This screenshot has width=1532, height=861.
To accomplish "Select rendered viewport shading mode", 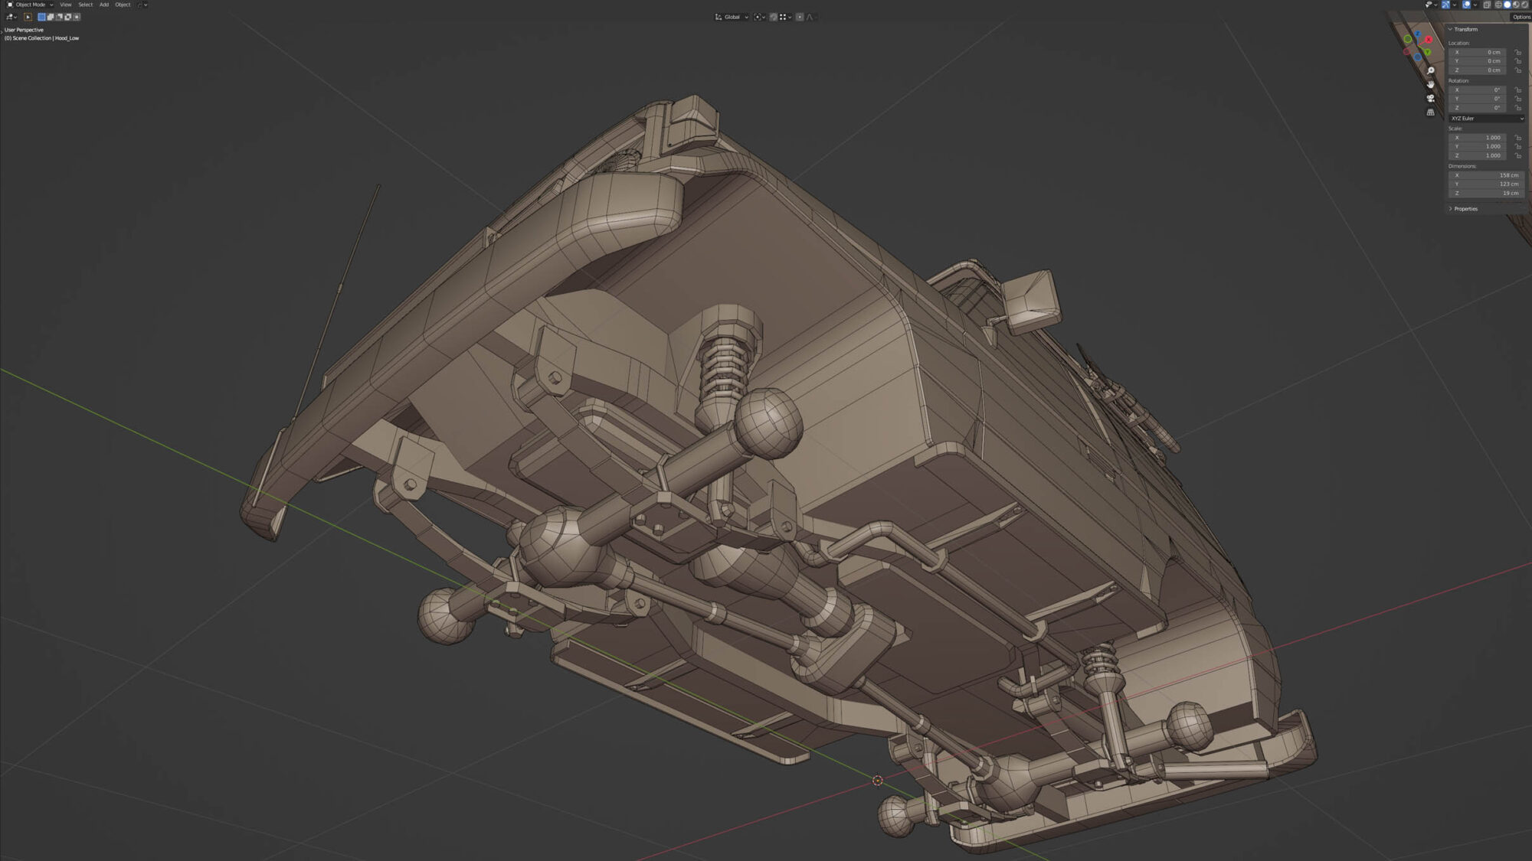I will [x=1524, y=5].
